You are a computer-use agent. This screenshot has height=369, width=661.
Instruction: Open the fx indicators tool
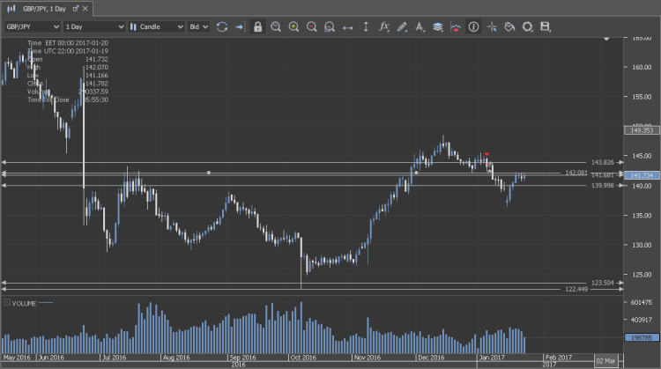pos(383,27)
